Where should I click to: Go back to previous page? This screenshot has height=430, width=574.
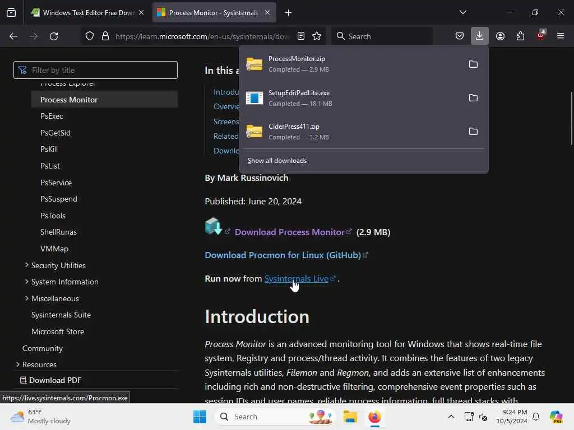(13, 36)
